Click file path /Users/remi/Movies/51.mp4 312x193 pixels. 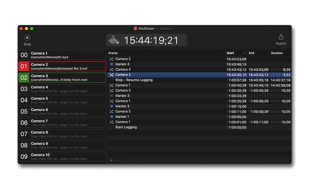click(x=50, y=57)
